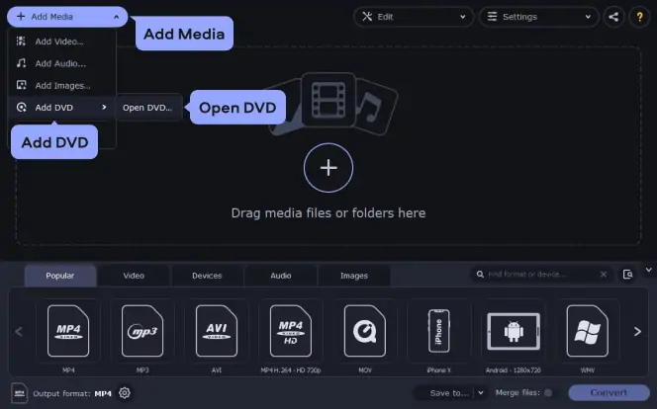Expand the Save to dropdown arrow

click(481, 393)
